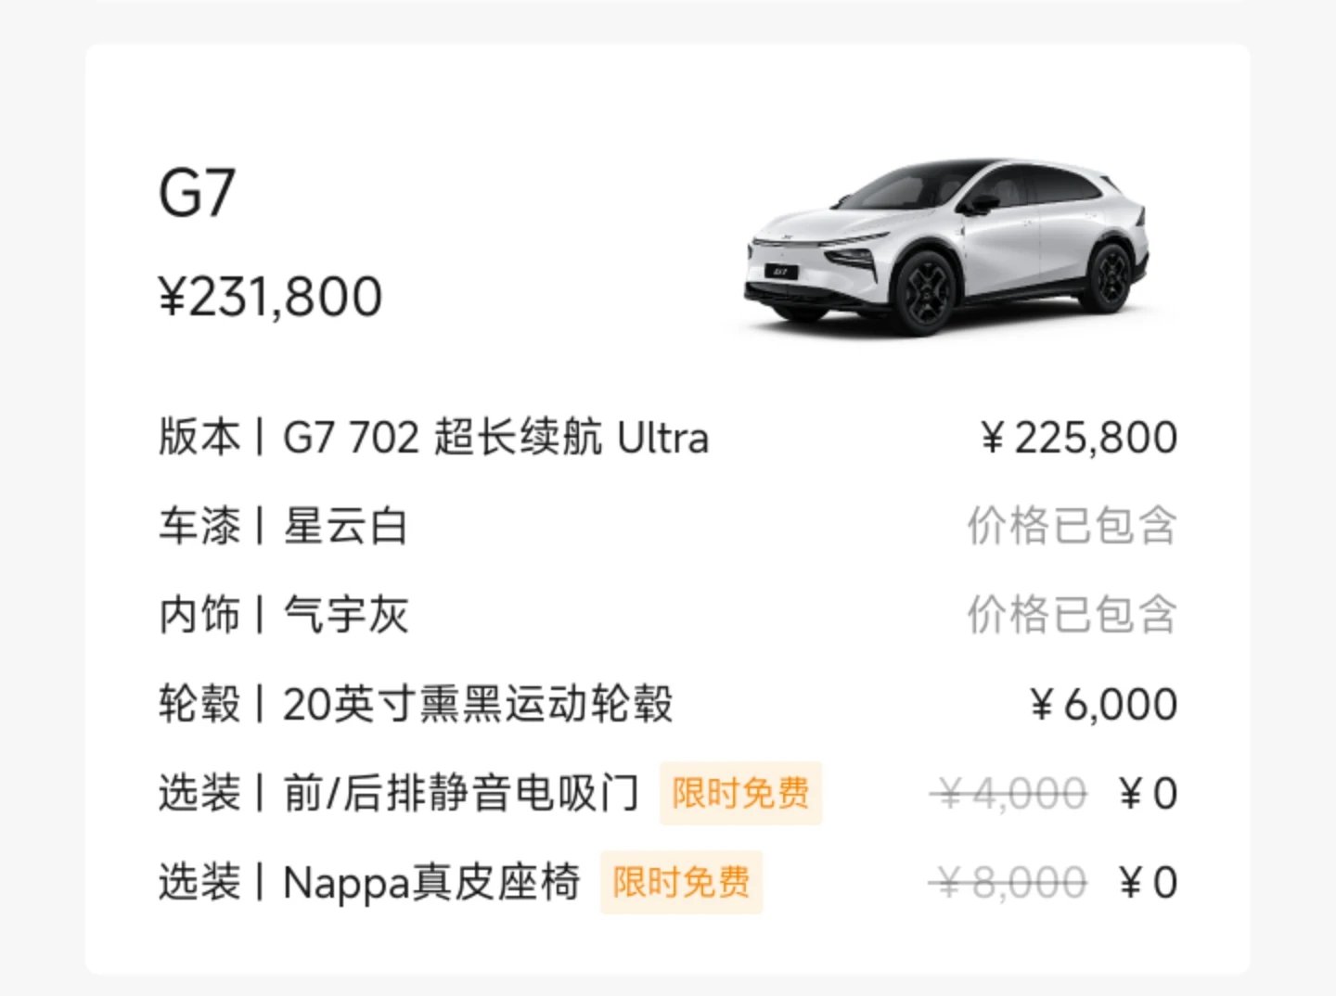The image size is (1336, 996).
Task: Click the ¥6,000 wheel price
Action: tap(1104, 704)
